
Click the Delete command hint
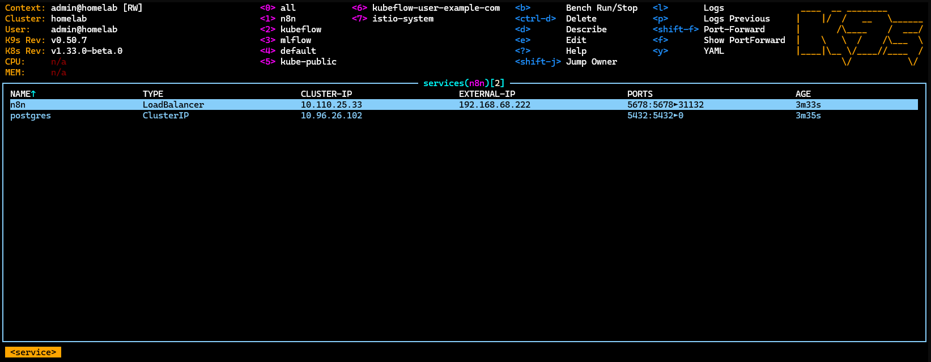(581, 19)
